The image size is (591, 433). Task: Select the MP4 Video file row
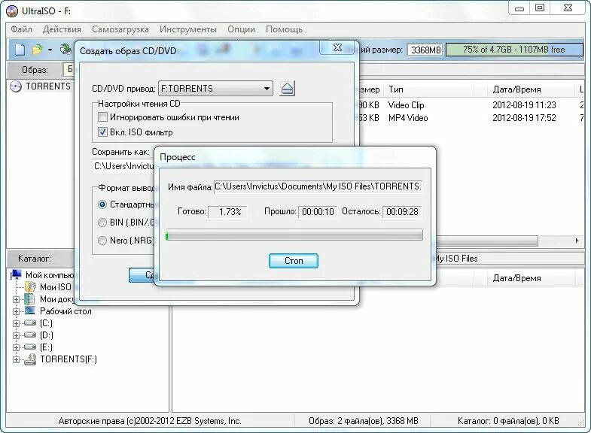click(x=471, y=118)
